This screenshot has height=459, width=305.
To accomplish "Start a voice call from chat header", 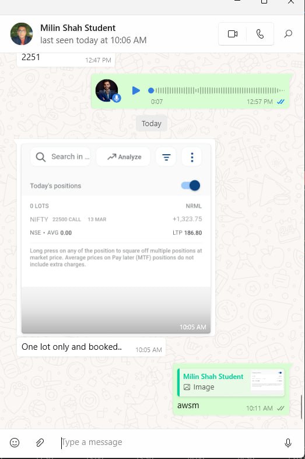I will [x=260, y=34].
